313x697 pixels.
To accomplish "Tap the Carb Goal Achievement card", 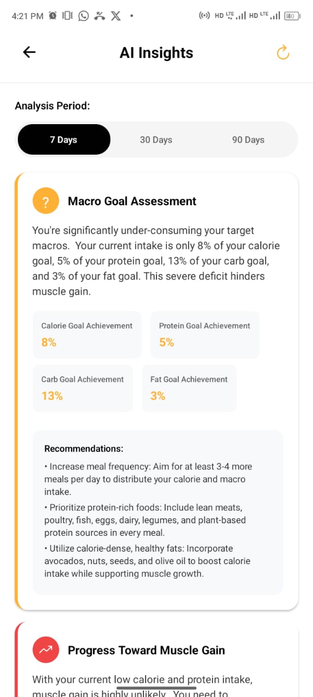I will click(83, 388).
